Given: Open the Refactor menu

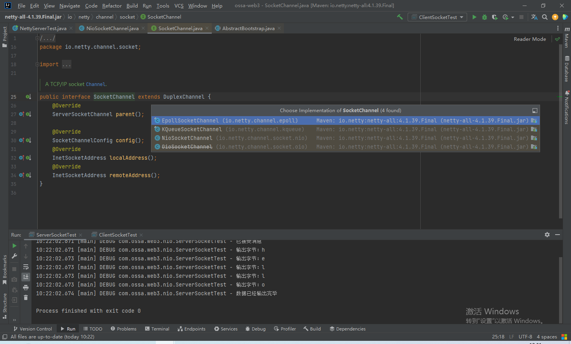Looking at the screenshot, I should [112, 6].
